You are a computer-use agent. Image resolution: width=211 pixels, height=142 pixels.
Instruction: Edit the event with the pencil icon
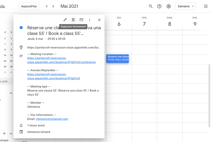(x=65, y=20)
